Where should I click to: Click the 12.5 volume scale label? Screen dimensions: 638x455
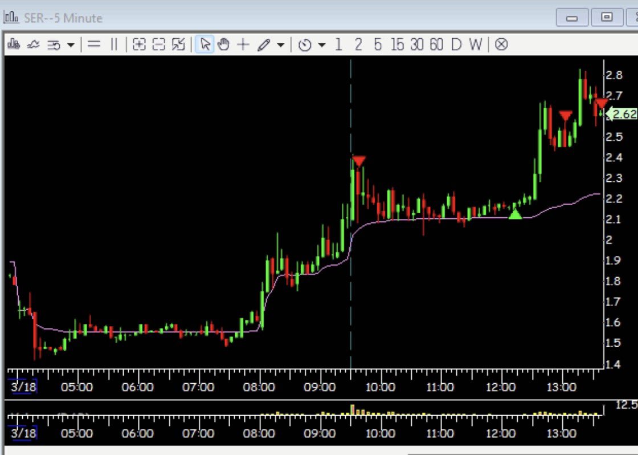tap(627, 405)
